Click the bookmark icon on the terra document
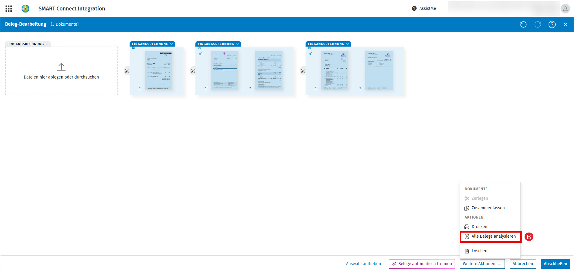 [x=310, y=48]
